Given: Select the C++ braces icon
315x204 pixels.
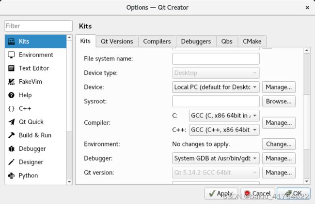Looking at the screenshot, I should [11, 108].
